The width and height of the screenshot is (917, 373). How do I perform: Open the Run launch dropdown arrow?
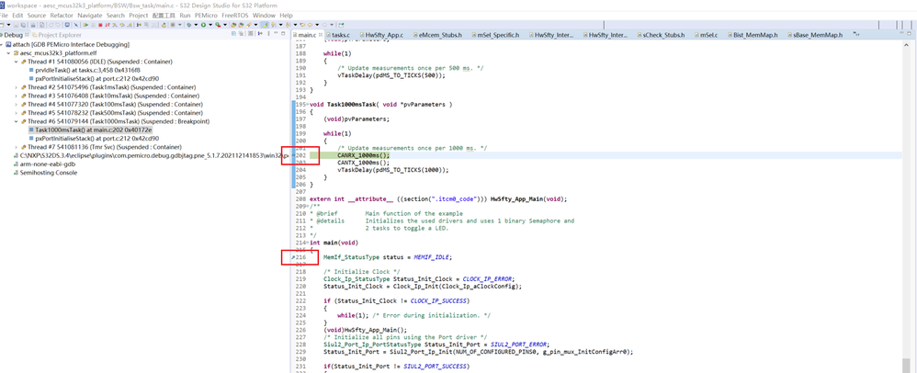pyautogui.click(x=210, y=25)
